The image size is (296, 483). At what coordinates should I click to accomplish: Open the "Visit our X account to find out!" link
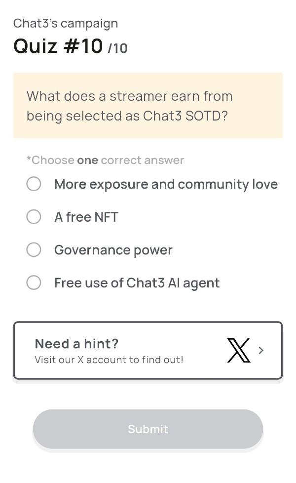[x=109, y=360]
